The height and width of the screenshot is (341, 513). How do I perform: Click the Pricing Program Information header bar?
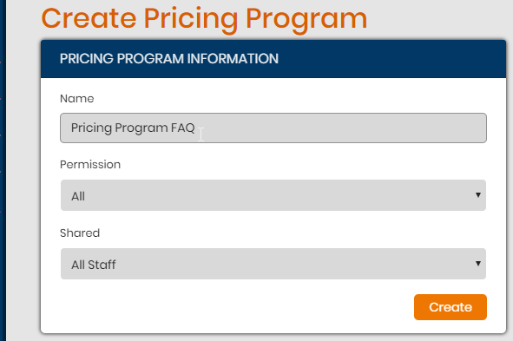click(273, 59)
